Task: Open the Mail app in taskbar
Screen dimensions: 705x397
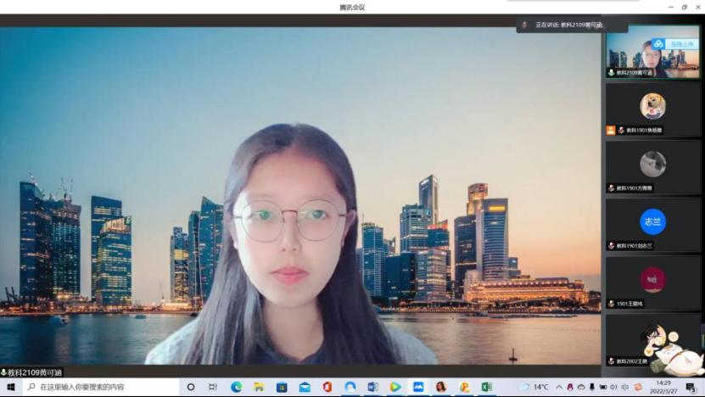Action: click(x=305, y=387)
